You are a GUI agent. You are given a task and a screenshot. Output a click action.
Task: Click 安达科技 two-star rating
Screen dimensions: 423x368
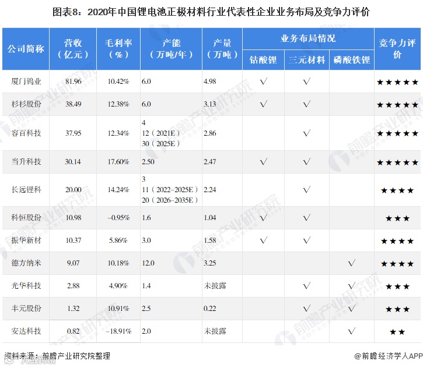397,332
